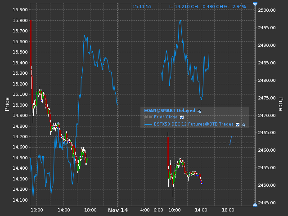The height and width of the screenshot is (216, 288).
Task: Click the 6:00 time axis label
Action: pyautogui.click(x=158, y=210)
